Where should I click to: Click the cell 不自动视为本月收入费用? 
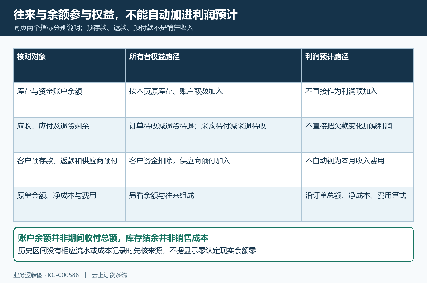pos(358,170)
